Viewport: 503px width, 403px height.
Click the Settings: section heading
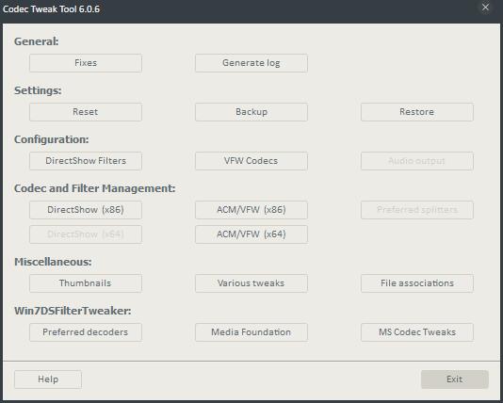click(x=38, y=90)
